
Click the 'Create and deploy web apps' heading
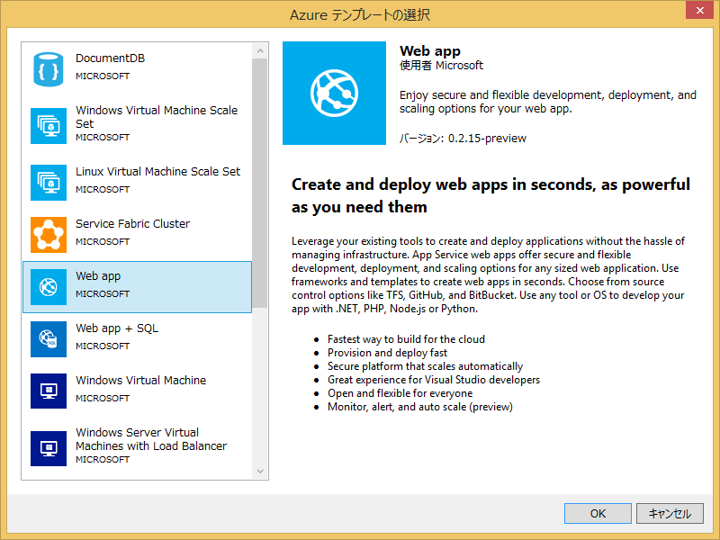coord(490,195)
